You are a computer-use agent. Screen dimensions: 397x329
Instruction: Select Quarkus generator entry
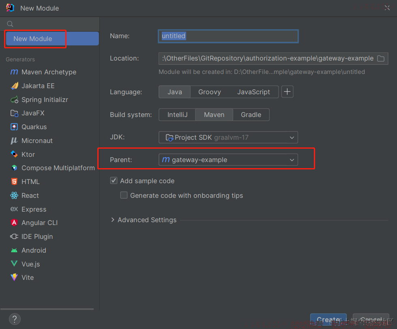click(x=34, y=127)
